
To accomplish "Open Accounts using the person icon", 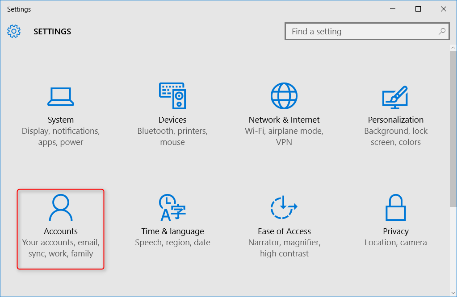I will pos(61,207).
